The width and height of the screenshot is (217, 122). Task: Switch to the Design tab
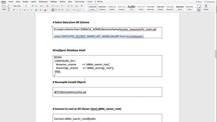click(x=25, y=2)
